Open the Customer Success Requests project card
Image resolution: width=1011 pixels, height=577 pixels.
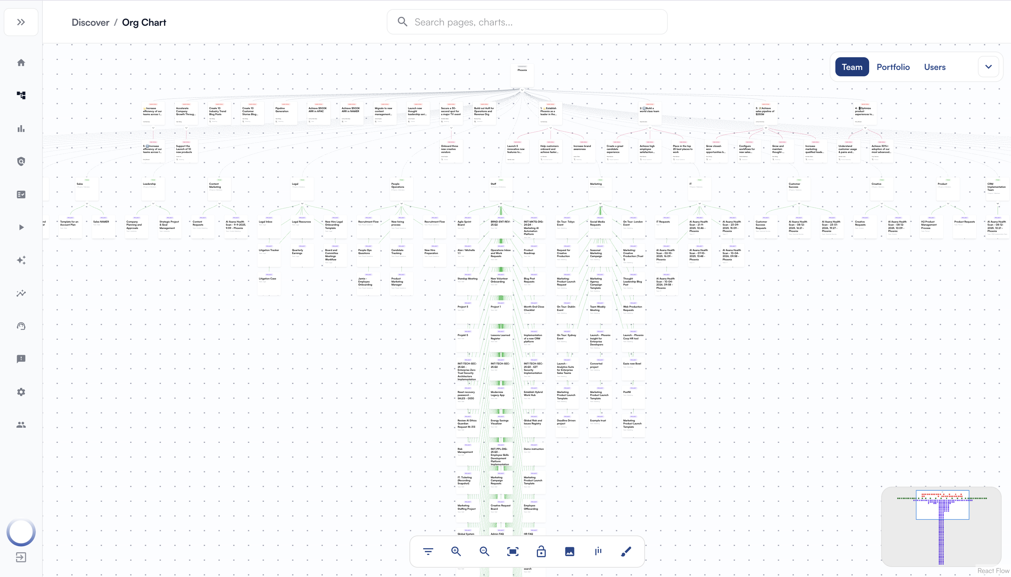click(x=766, y=228)
